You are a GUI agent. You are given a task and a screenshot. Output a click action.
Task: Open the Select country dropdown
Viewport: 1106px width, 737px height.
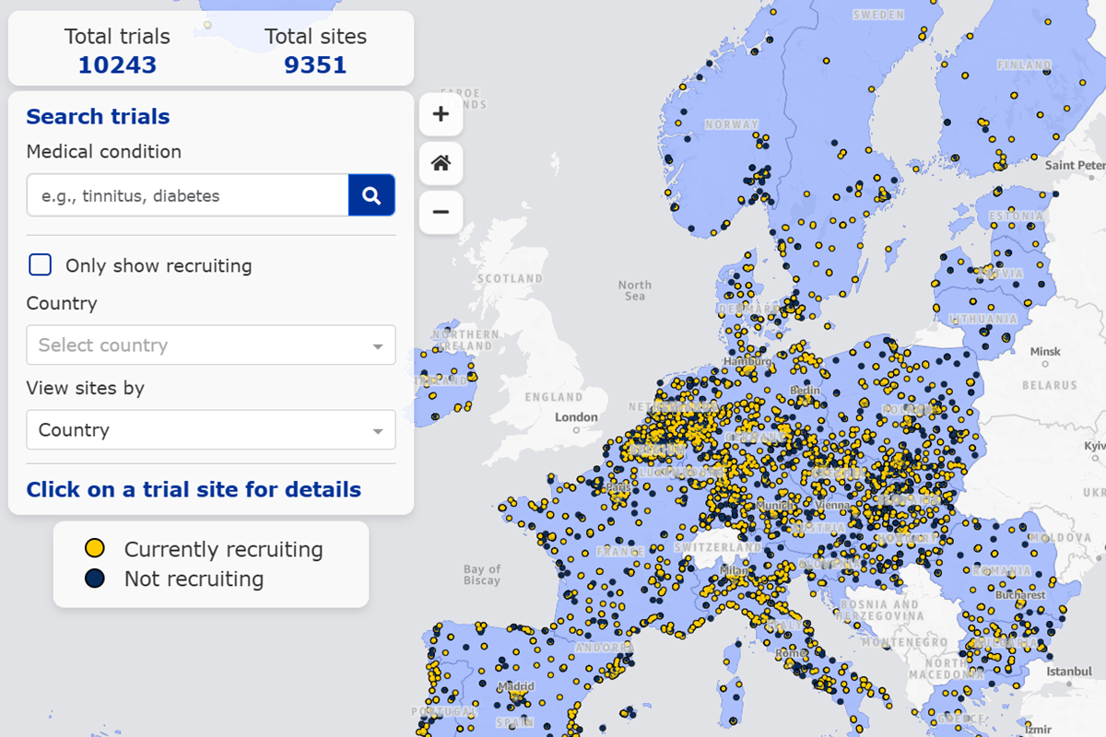210,345
